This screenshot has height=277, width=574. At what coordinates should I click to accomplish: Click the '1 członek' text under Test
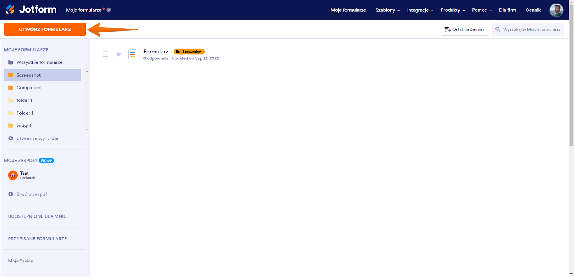(x=28, y=178)
